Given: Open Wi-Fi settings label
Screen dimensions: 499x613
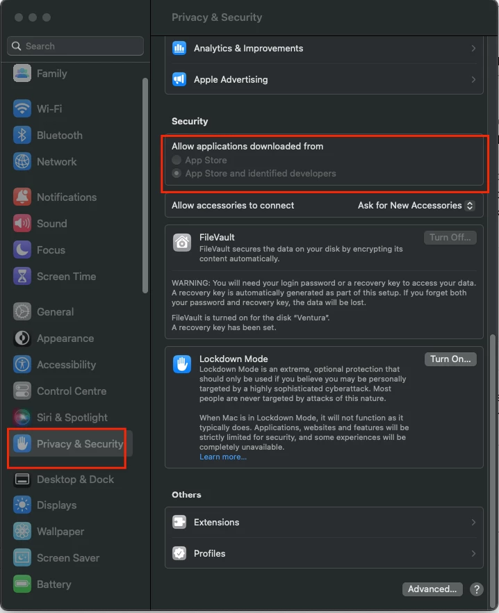Looking at the screenshot, I should [49, 108].
